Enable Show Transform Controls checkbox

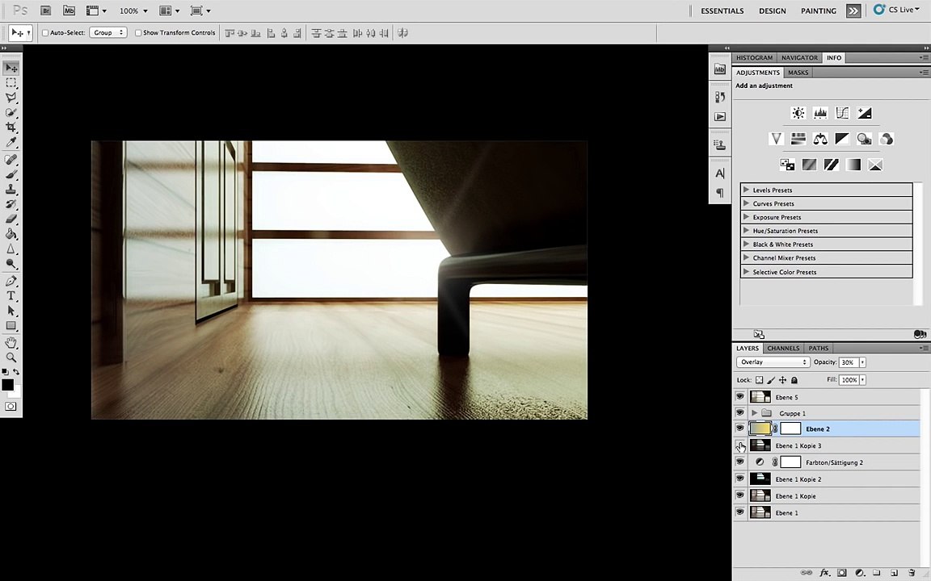(x=138, y=33)
